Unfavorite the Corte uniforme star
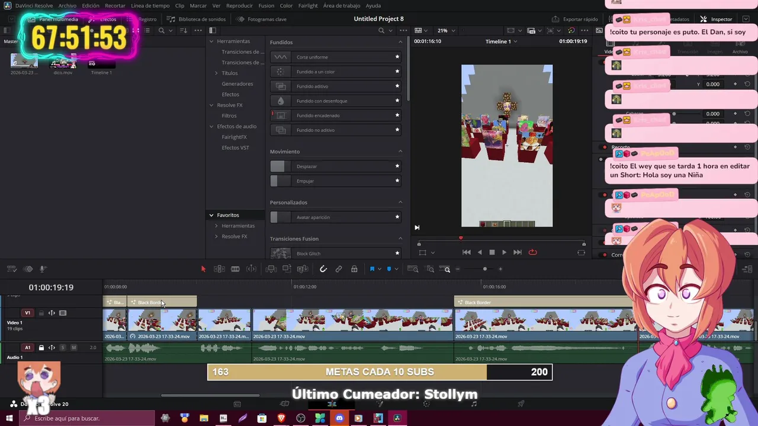758x426 pixels. click(x=397, y=57)
